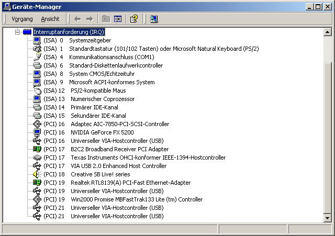Click the Realtek RTL8139(A) network card icon
Viewport: 335px width, 236px height.
[37, 183]
